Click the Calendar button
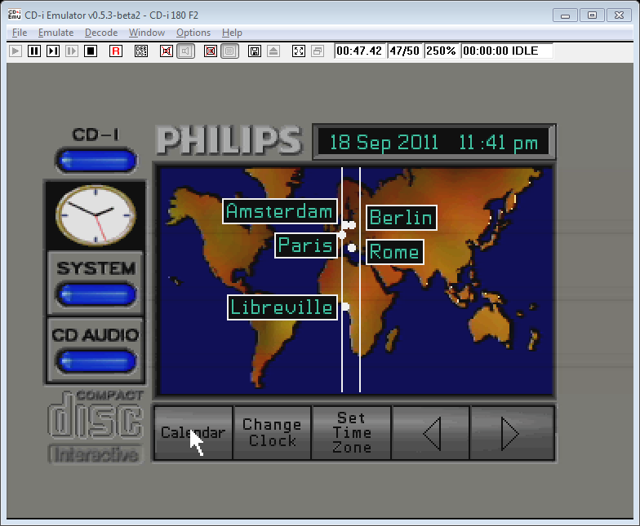 (193, 433)
